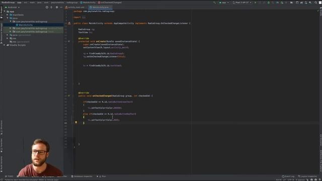This screenshot has height=181, width=322.
Task: Click the Profile app icon in toolbar
Action: coord(277,3)
